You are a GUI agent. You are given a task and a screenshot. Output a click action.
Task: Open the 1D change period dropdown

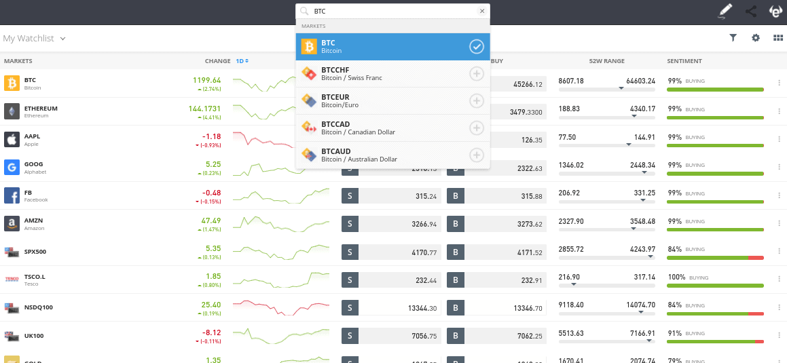pos(242,61)
